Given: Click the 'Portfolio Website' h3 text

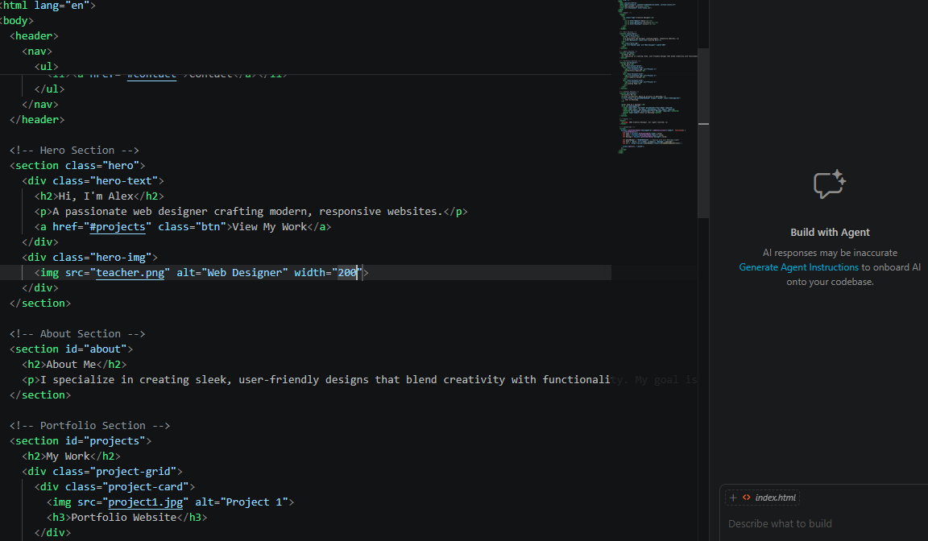Looking at the screenshot, I should (124, 518).
